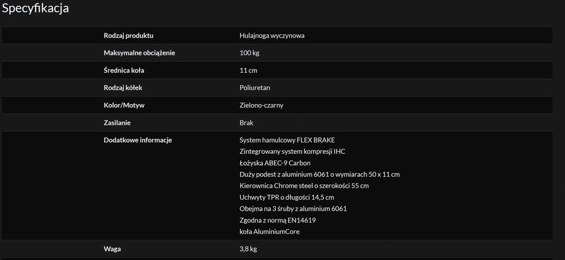Click the Maksymalne obciążenie label
Image resolution: width=565 pixels, height=260 pixels.
[x=140, y=53]
